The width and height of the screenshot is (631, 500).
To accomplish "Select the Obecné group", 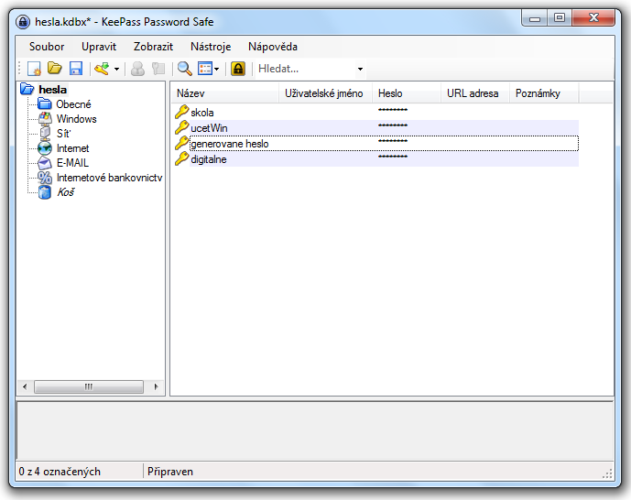I will point(73,104).
